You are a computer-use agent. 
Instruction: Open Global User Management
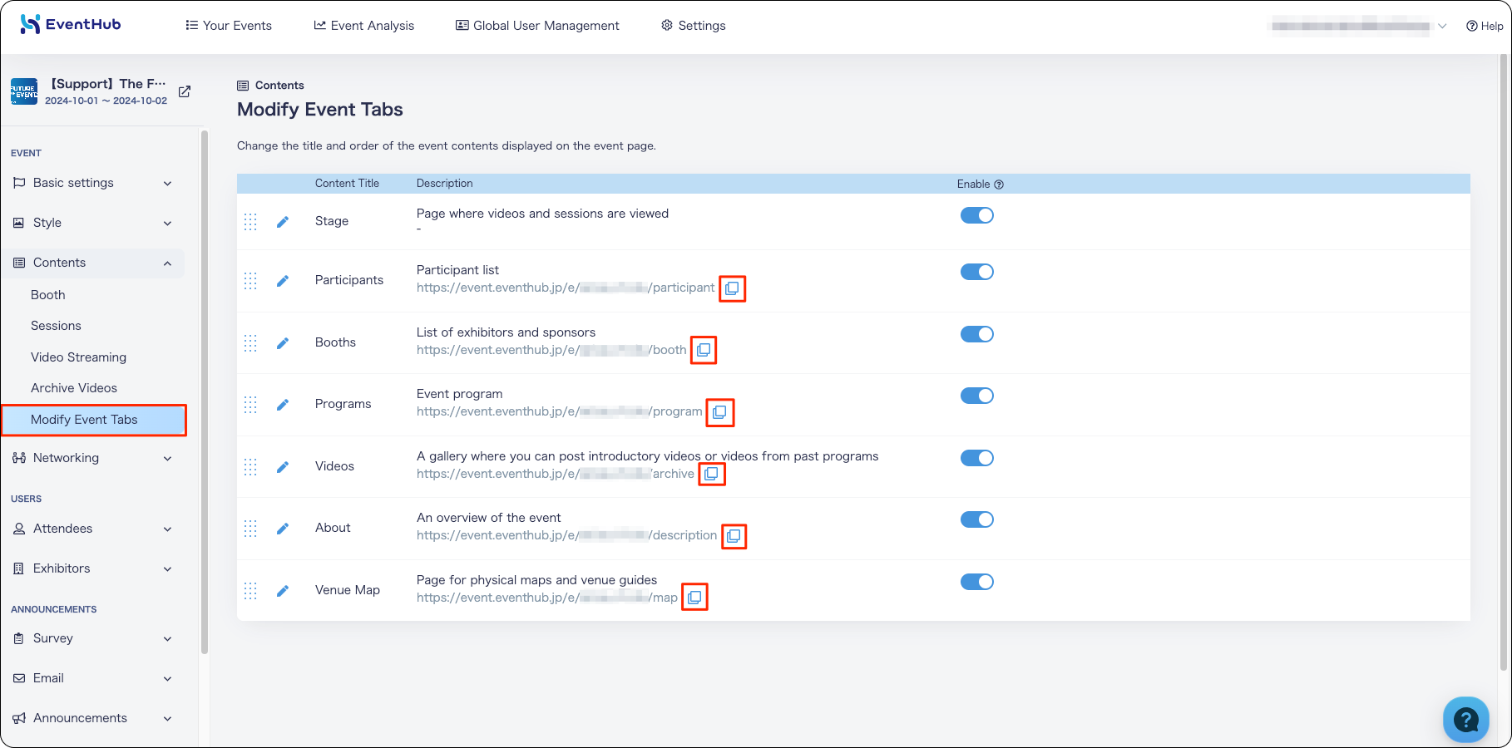(x=537, y=26)
